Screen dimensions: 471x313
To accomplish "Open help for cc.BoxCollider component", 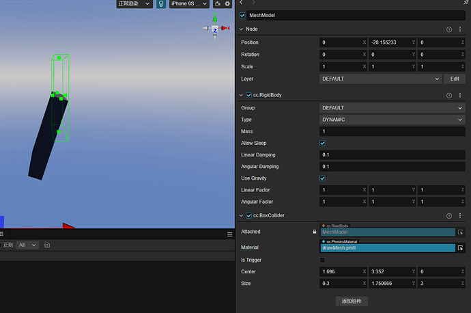I will click(x=448, y=216).
